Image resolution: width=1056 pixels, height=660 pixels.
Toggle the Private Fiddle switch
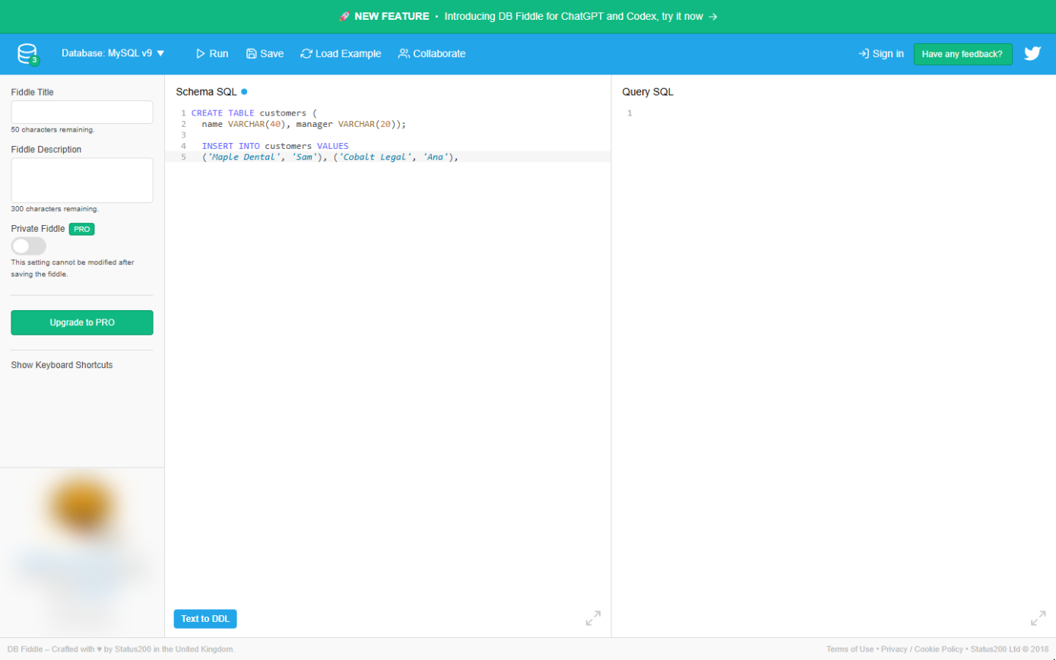[x=28, y=246]
